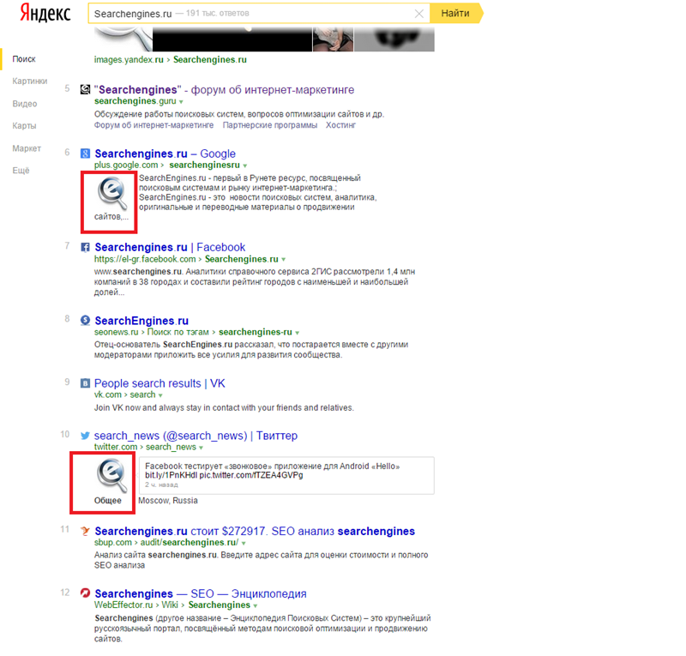Viewport: 686px width, 656px height.
Task: Click the Партнерские программы sitelink
Action: coord(270,125)
